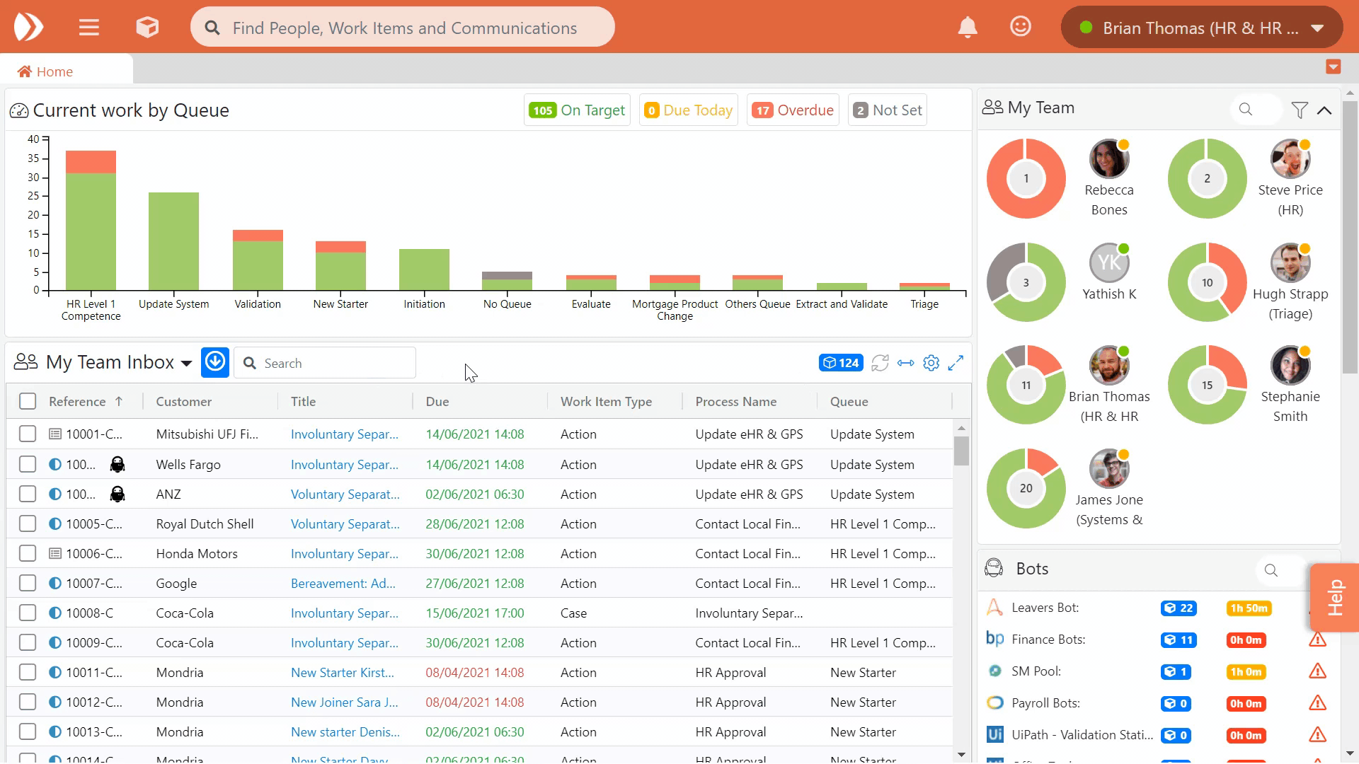The image size is (1359, 764).
Task: Click the inbox Search field
Action: (333, 363)
